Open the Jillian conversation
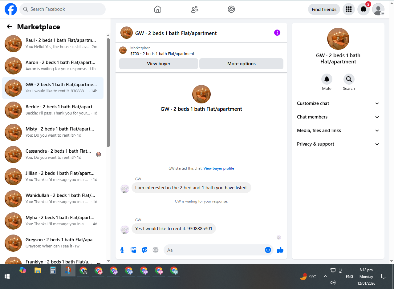This screenshot has width=394, height=289. pos(53,177)
